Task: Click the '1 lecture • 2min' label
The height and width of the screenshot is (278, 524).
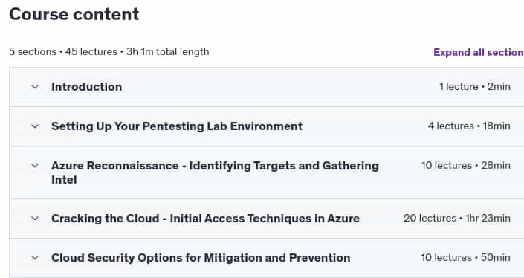Action: (x=475, y=87)
